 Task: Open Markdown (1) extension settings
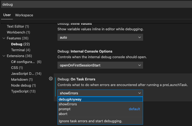click(22, 79)
